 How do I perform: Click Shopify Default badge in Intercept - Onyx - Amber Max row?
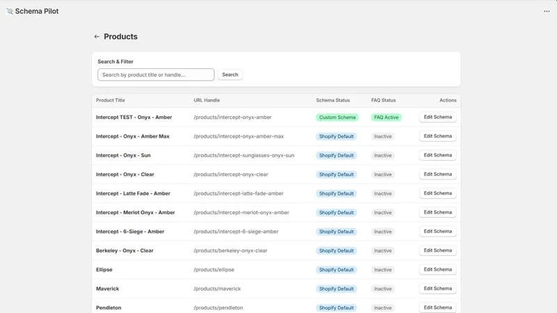click(x=336, y=136)
